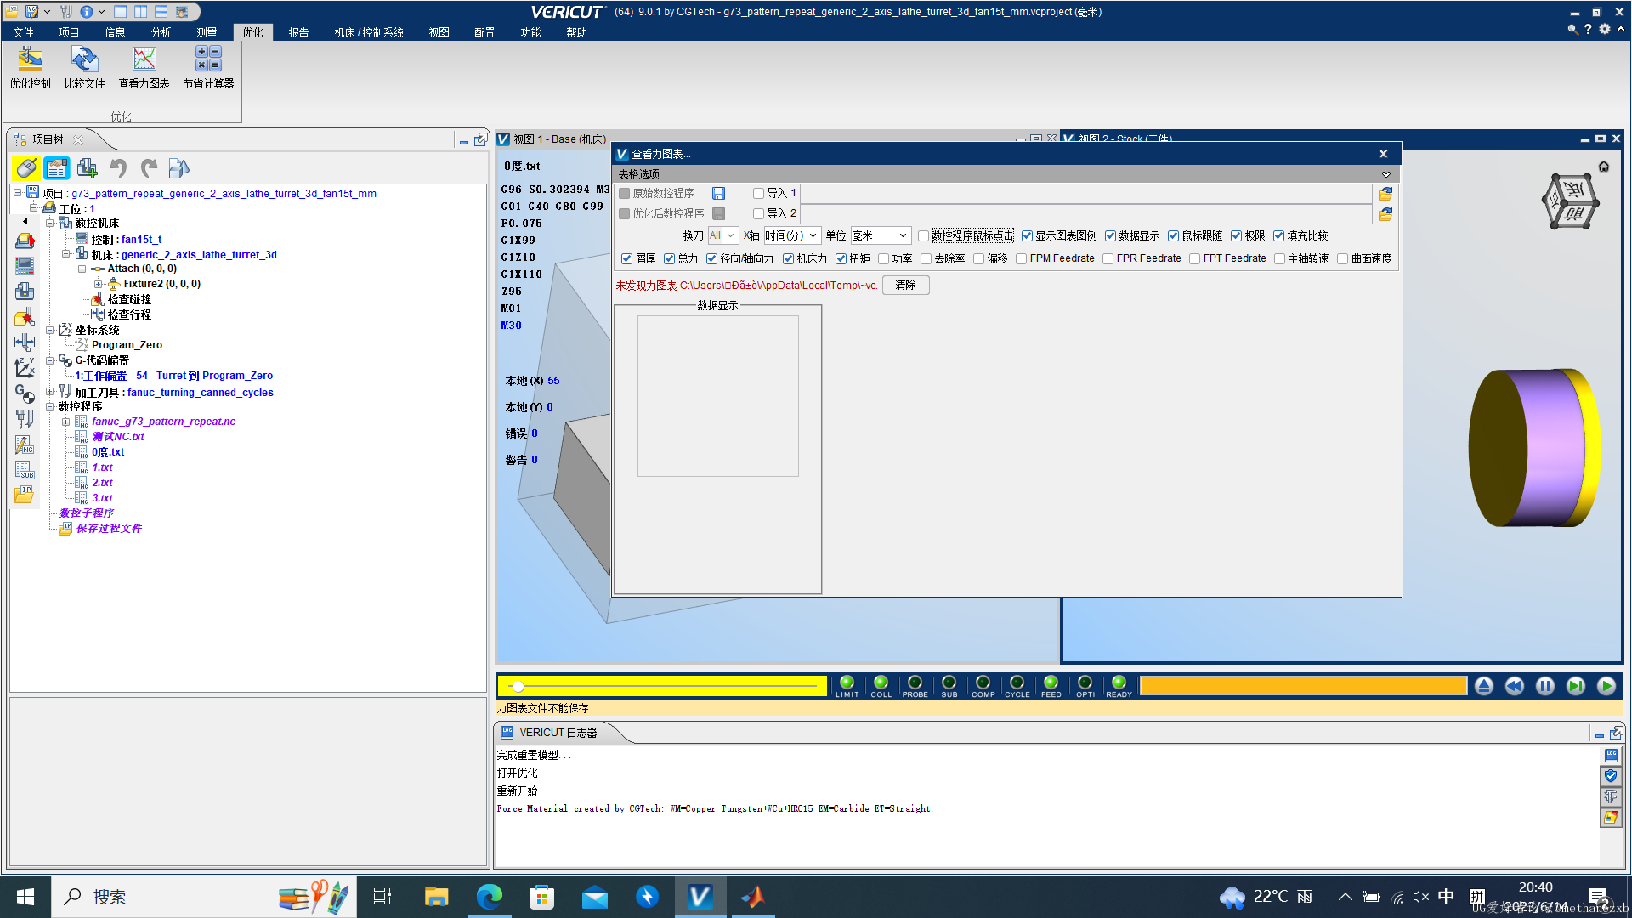Click the 导入 1 file path field
The image size is (1632, 918).
[x=1086, y=194]
